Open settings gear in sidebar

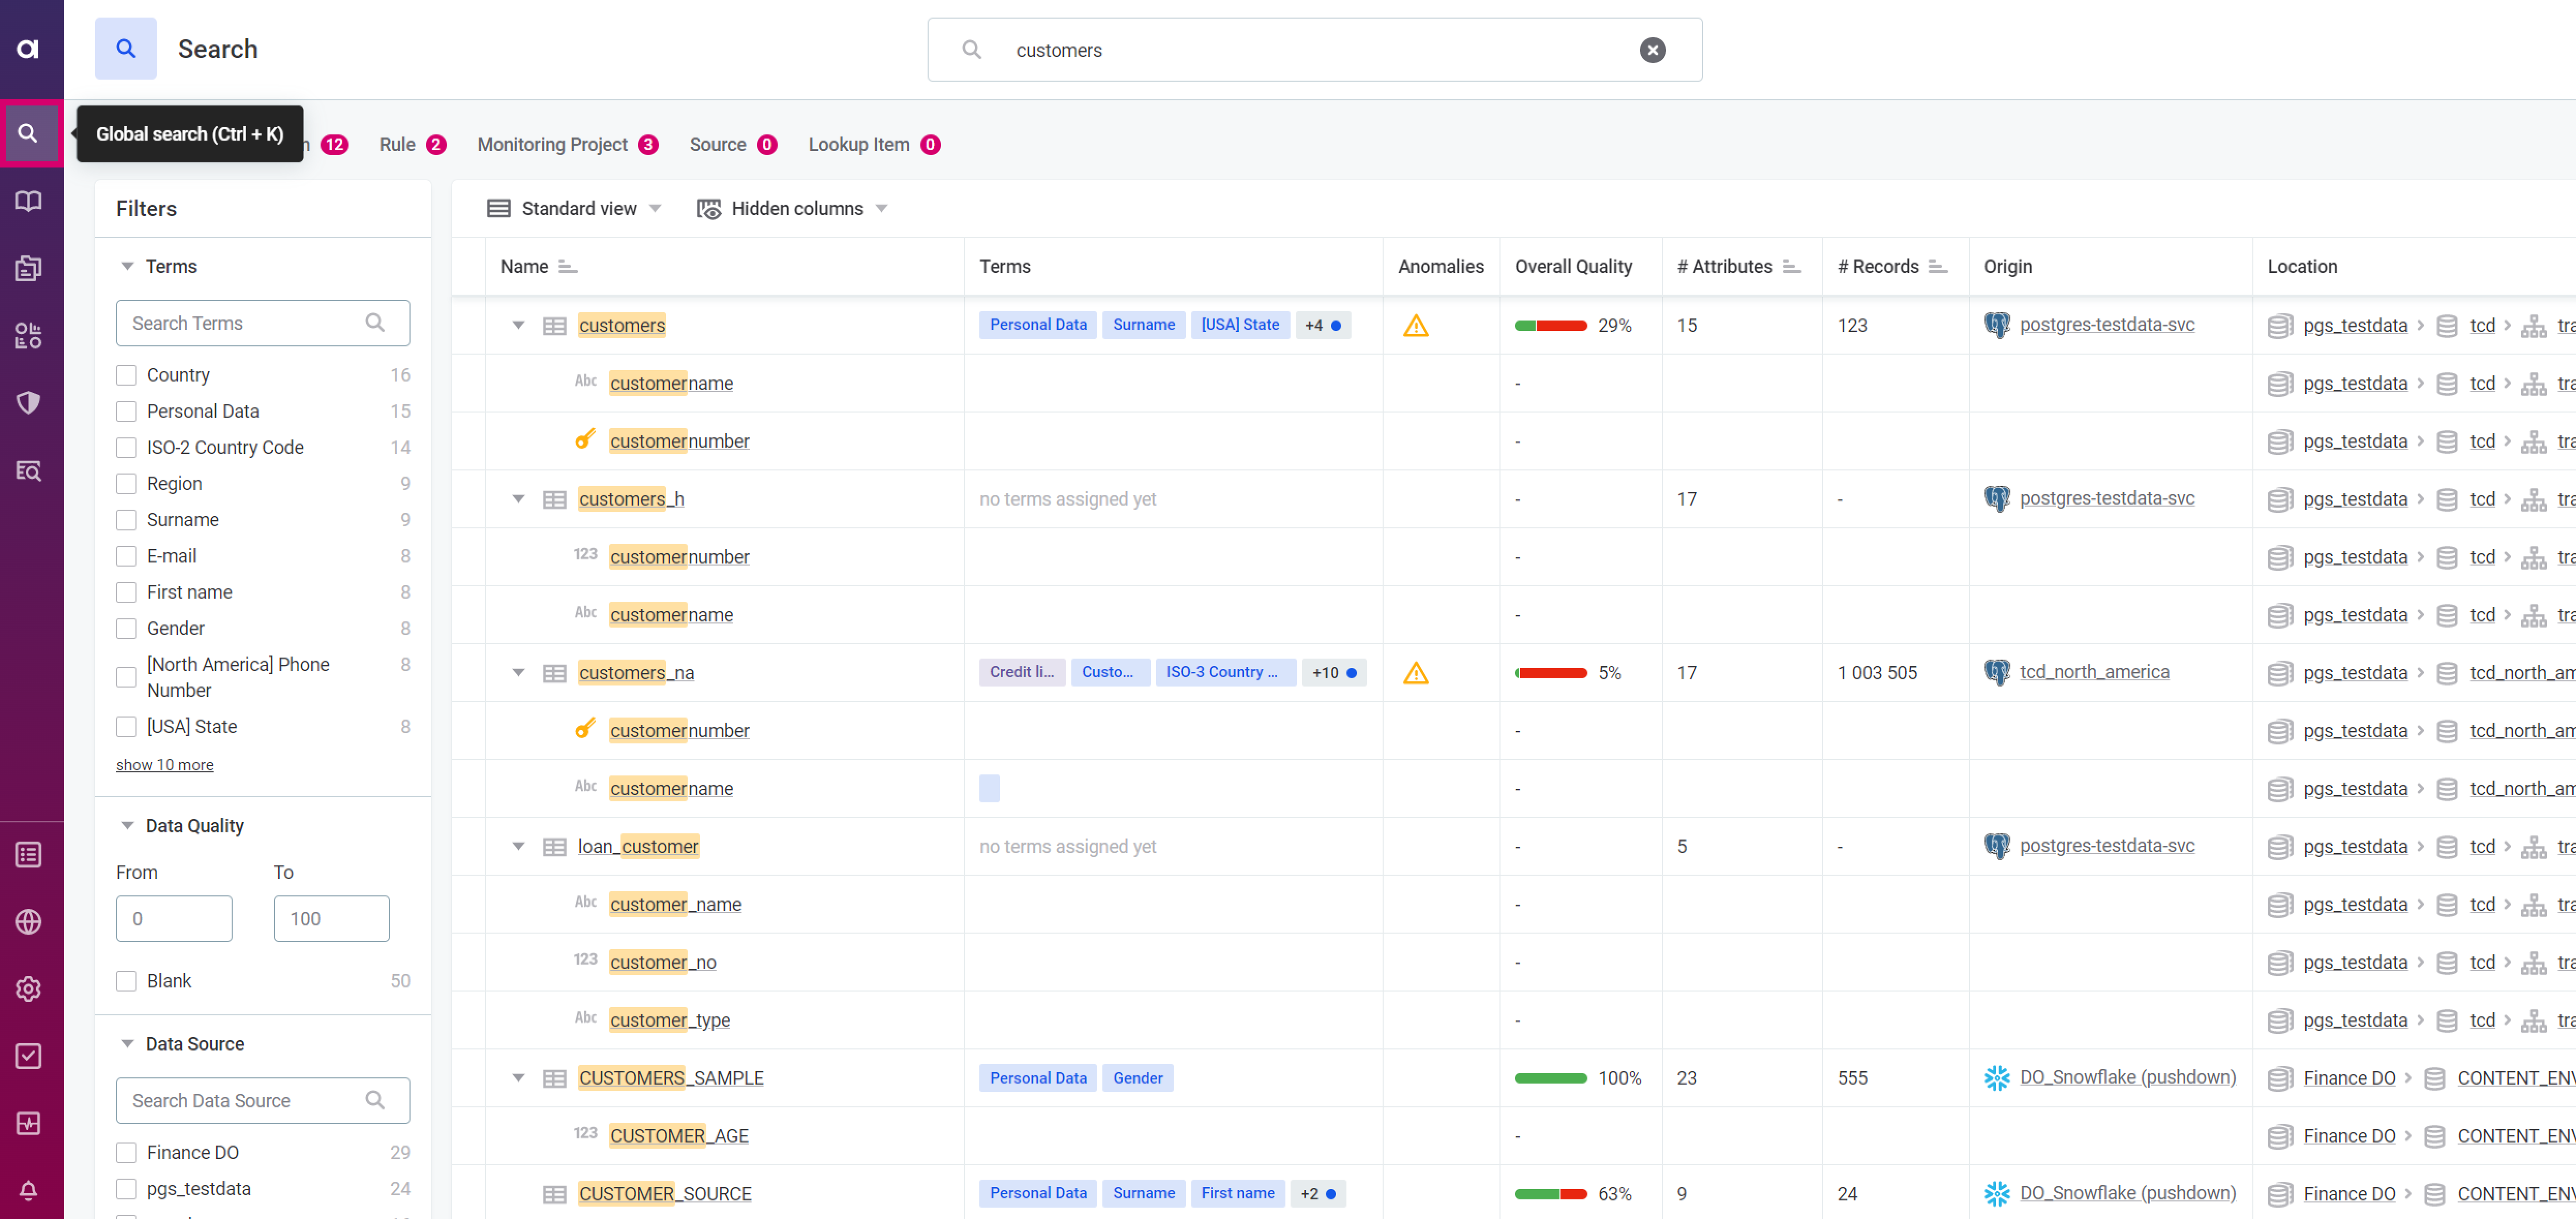click(x=29, y=988)
